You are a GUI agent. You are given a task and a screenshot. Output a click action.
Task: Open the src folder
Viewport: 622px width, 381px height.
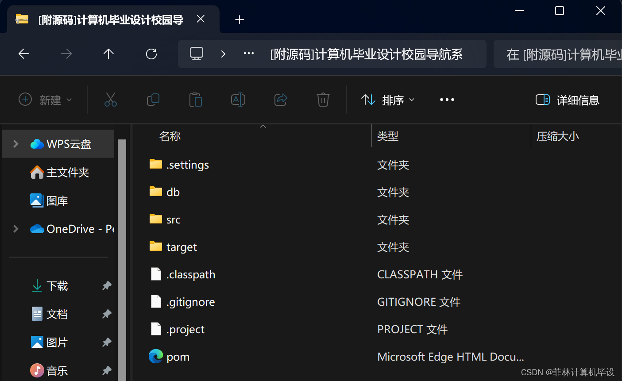tap(173, 219)
